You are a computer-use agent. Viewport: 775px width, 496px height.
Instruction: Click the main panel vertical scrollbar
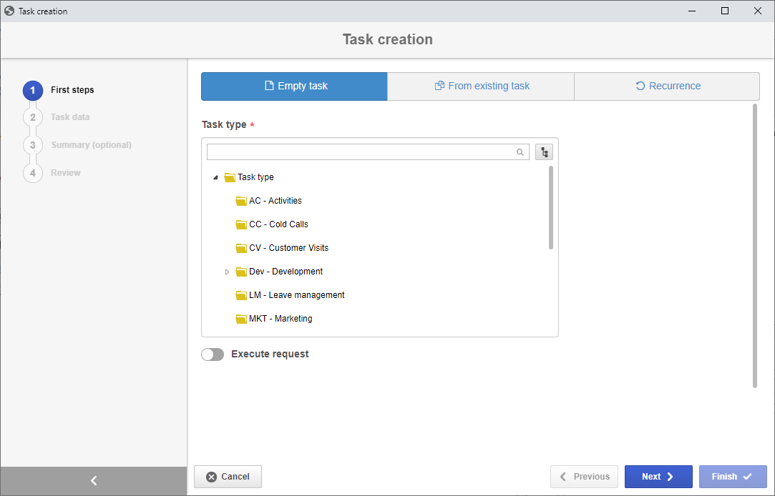point(755,246)
